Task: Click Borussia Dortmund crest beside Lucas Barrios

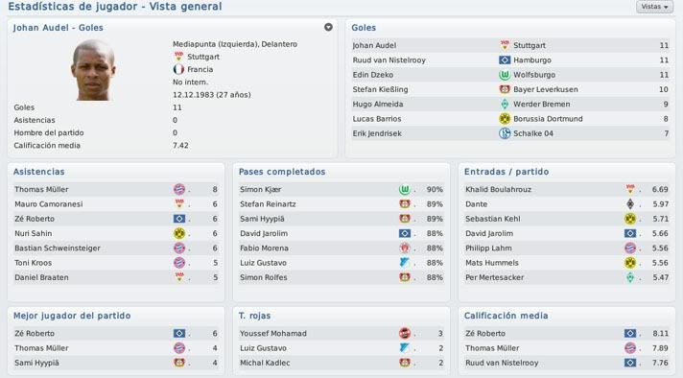Action: coord(505,118)
